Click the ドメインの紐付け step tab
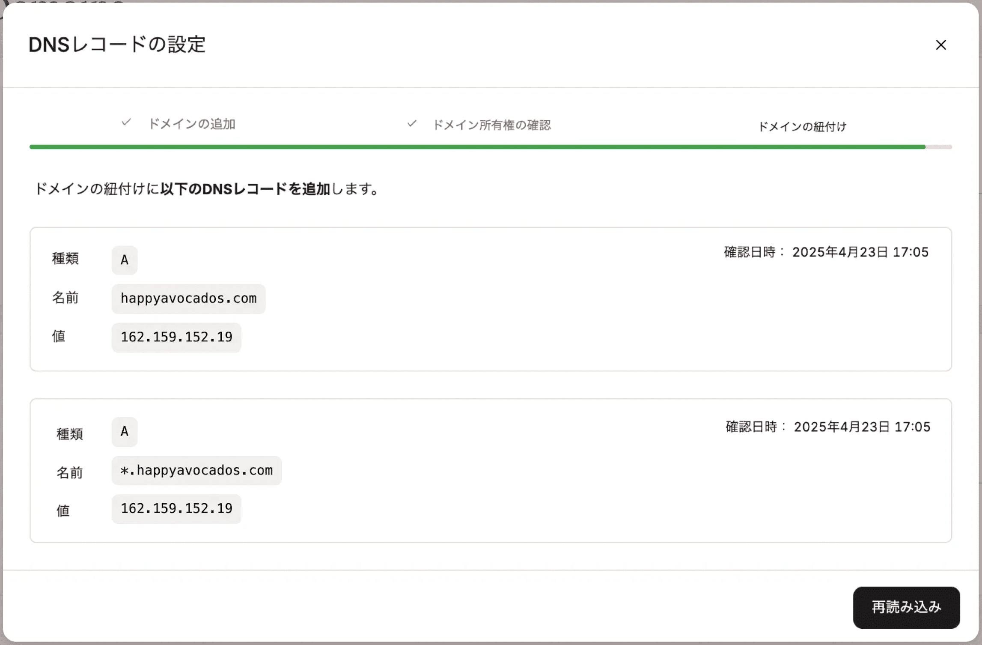 pyautogui.click(x=802, y=127)
